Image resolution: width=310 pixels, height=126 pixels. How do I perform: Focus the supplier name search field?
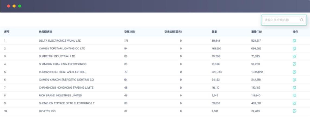[284, 20]
